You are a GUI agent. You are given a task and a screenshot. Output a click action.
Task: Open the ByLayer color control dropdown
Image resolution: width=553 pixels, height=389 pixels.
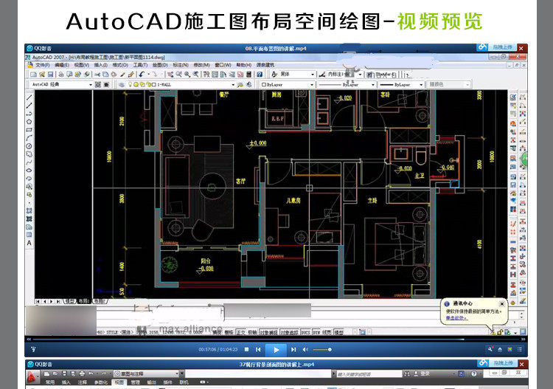[287, 85]
